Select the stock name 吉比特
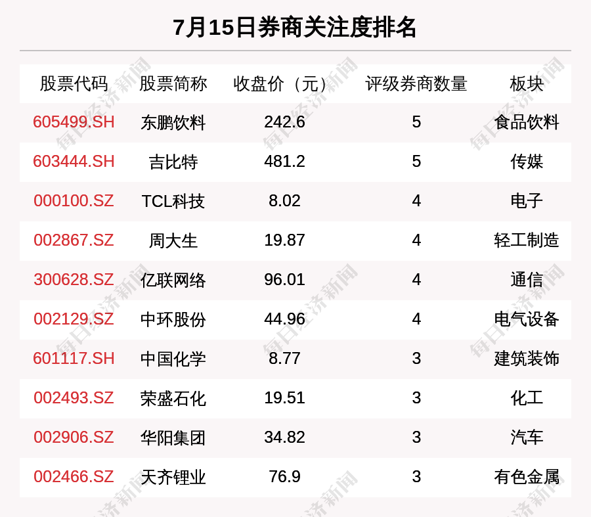This screenshot has width=591, height=517. pyautogui.click(x=173, y=162)
